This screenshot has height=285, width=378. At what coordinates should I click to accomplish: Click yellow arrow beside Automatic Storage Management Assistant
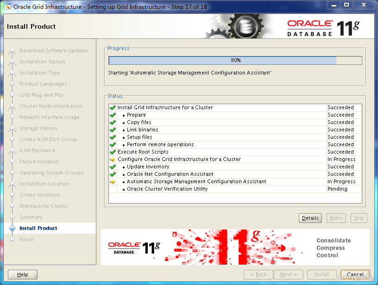tap(113, 182)
